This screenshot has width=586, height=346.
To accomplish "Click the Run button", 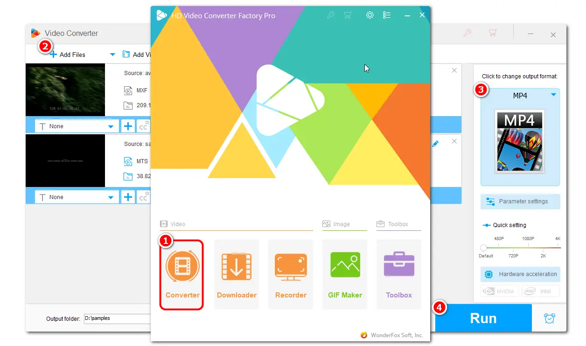I will tap(483, 318).
